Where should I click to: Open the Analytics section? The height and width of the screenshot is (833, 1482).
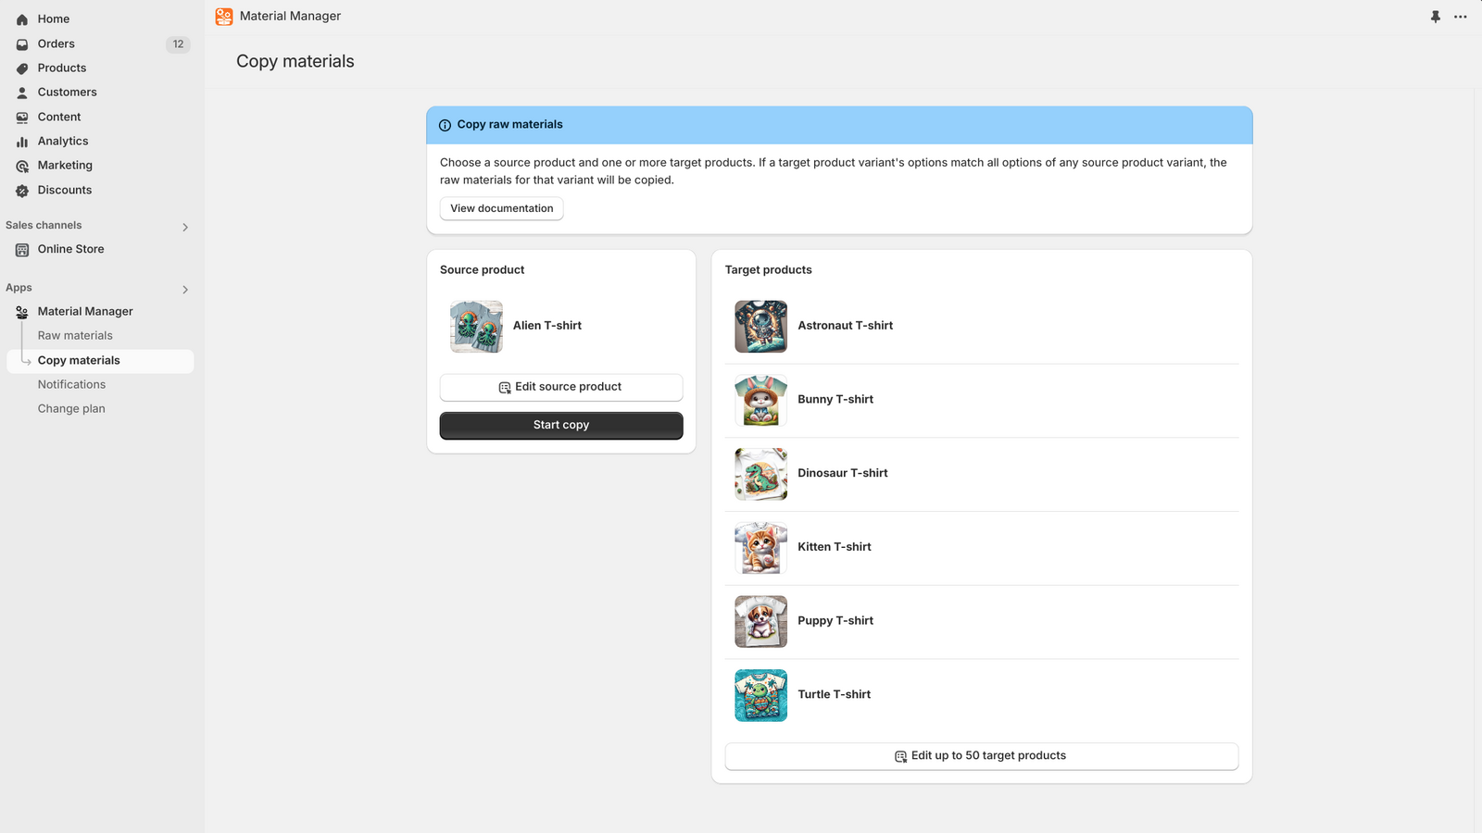click(x=62, y=141)
